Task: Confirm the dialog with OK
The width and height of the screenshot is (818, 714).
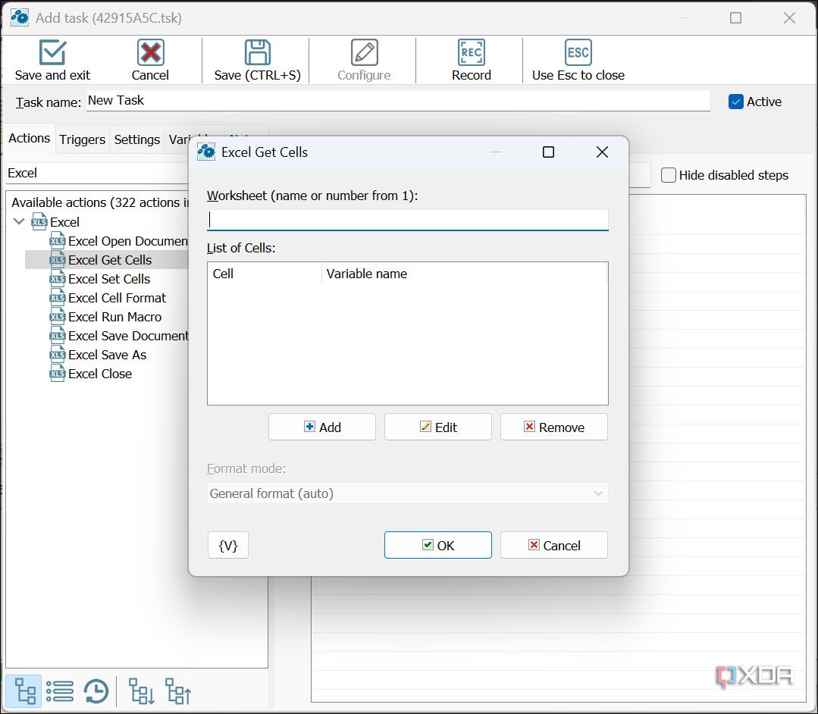Action: click(437, 545)
